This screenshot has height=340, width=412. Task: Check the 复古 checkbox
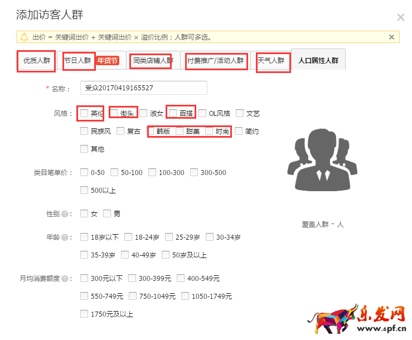[x=120, y=131]
